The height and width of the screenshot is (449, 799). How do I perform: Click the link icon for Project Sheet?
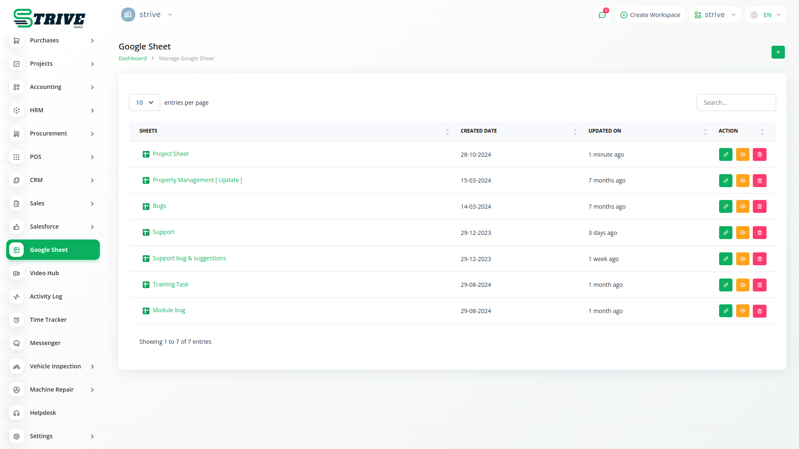725,155
